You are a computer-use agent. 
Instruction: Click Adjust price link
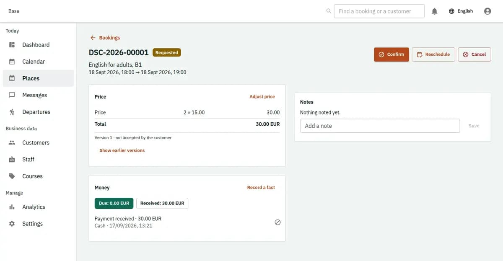tap(262, 97)
